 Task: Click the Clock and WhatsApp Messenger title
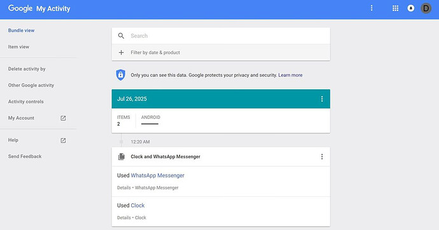pos(165,157)
